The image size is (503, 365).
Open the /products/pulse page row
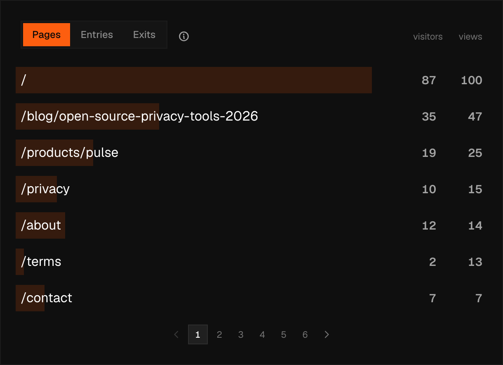click(251, 153)
